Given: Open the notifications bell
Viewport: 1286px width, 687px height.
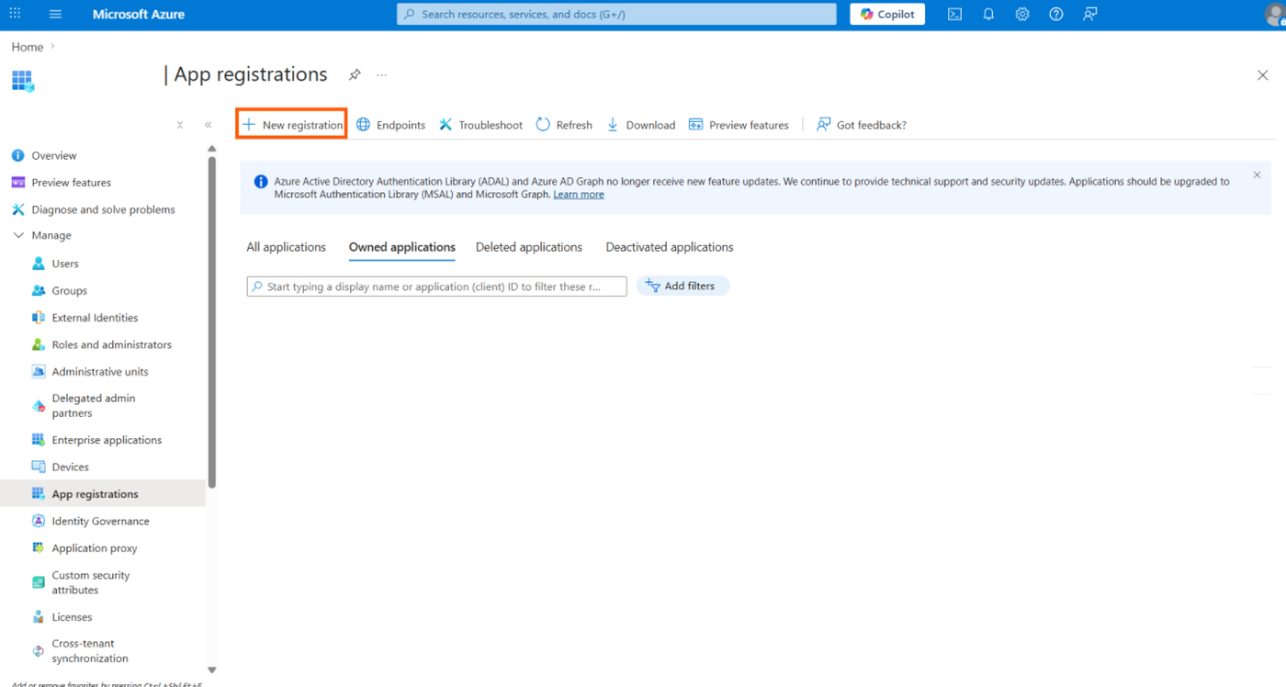Looking at the screenshot, I should click(988, 15).
